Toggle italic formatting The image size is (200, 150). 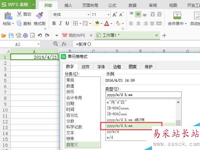click(x=60, y=23)
